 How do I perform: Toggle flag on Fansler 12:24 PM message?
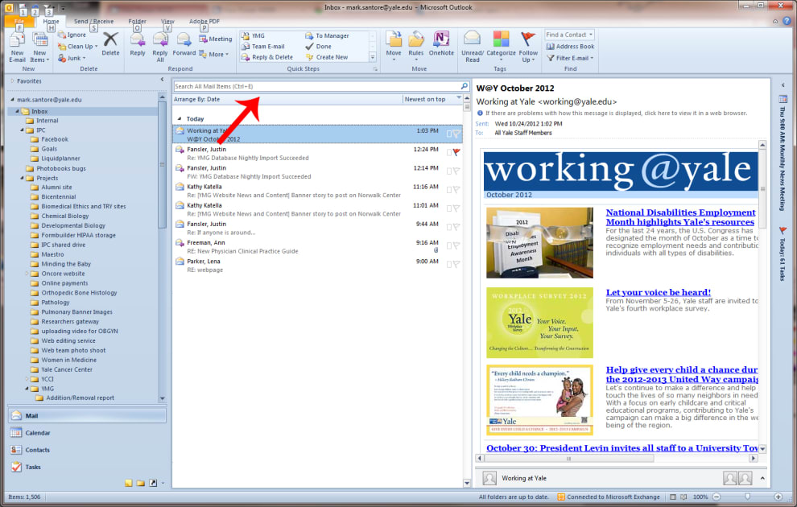tap(456, 152)
